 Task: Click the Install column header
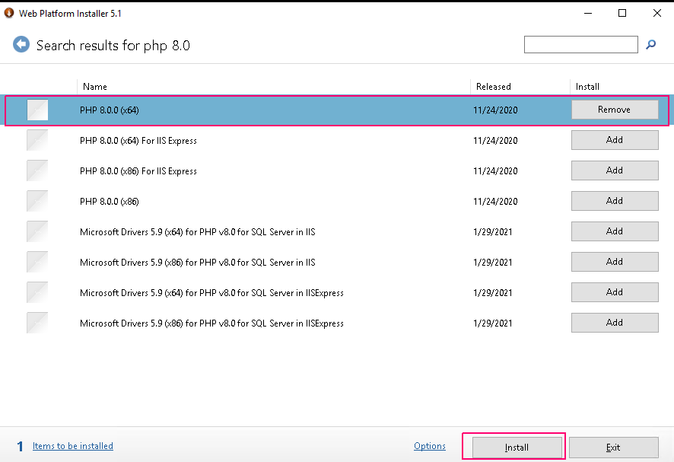pyautogui.click(x=587, y=87)
